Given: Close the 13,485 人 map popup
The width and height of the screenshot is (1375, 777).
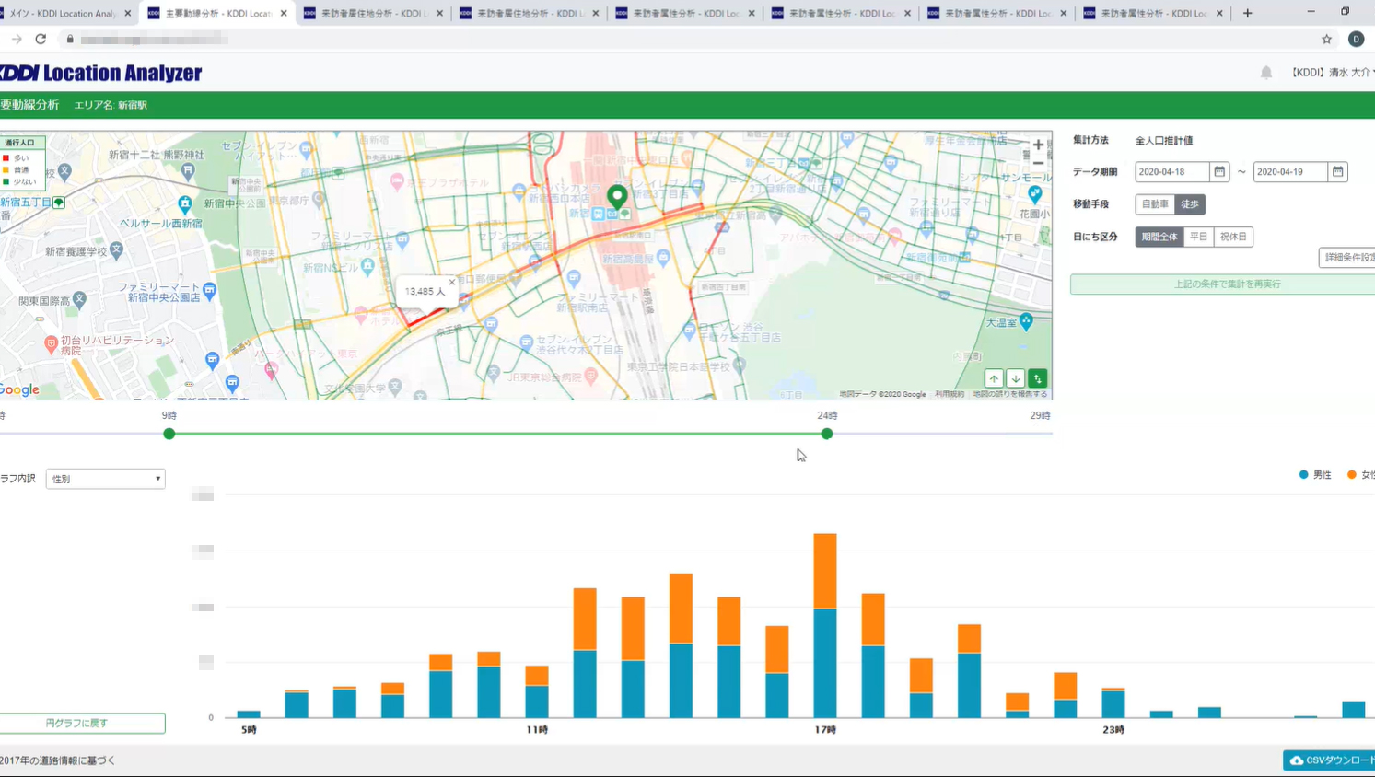Looking at the screenshot, I should [x=452, y=282].
